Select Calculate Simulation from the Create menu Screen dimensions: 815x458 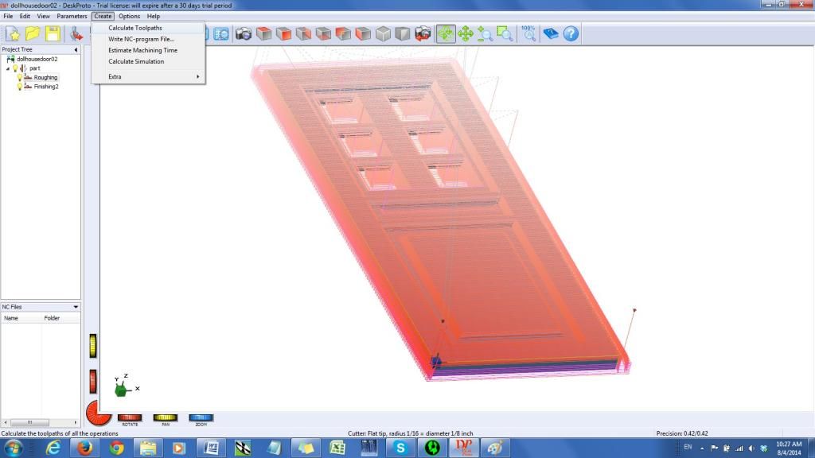(x=136, y=61)
